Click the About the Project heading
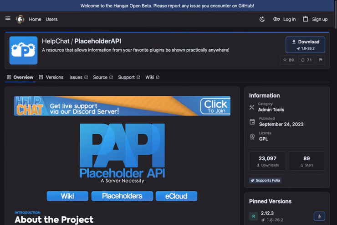Screen dimensions: 337x225 point(54,220)
